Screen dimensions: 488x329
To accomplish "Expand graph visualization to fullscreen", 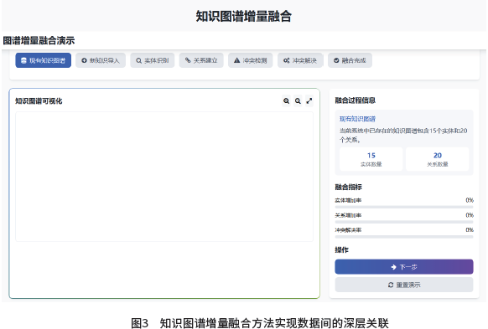I will point(309,101).
